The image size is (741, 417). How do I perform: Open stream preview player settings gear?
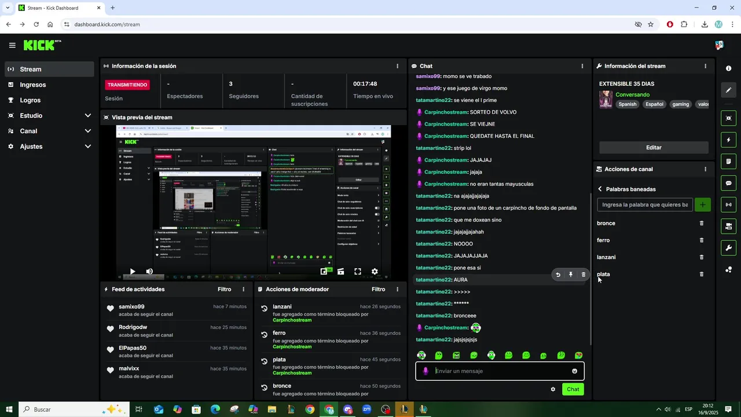[x=375, y=271]
